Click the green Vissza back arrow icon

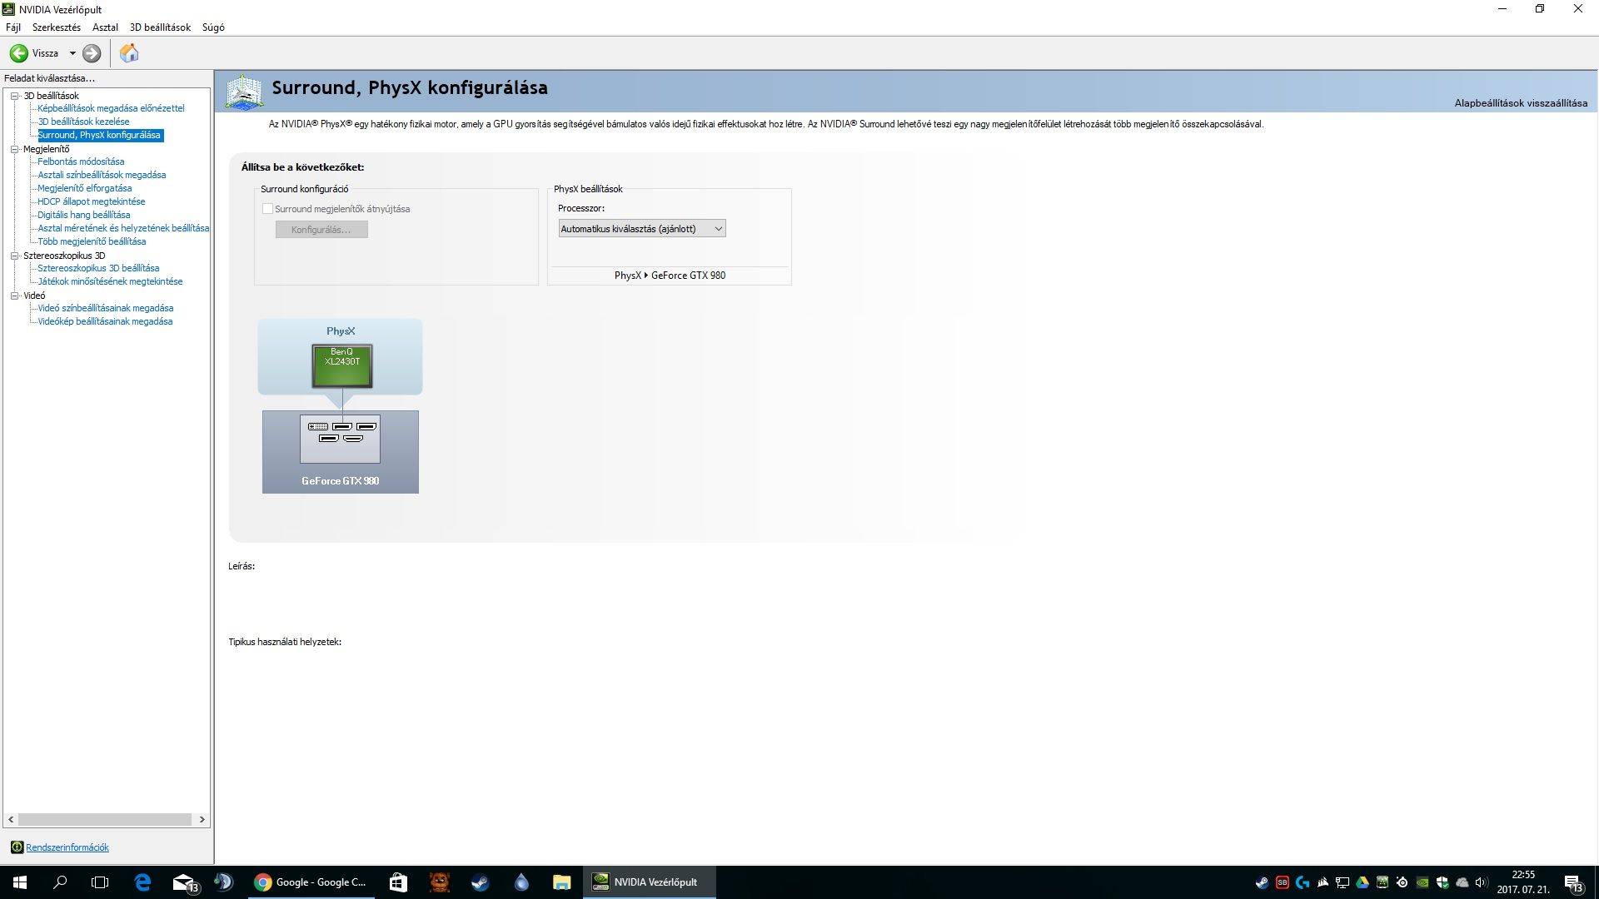(x=18, y=53)
